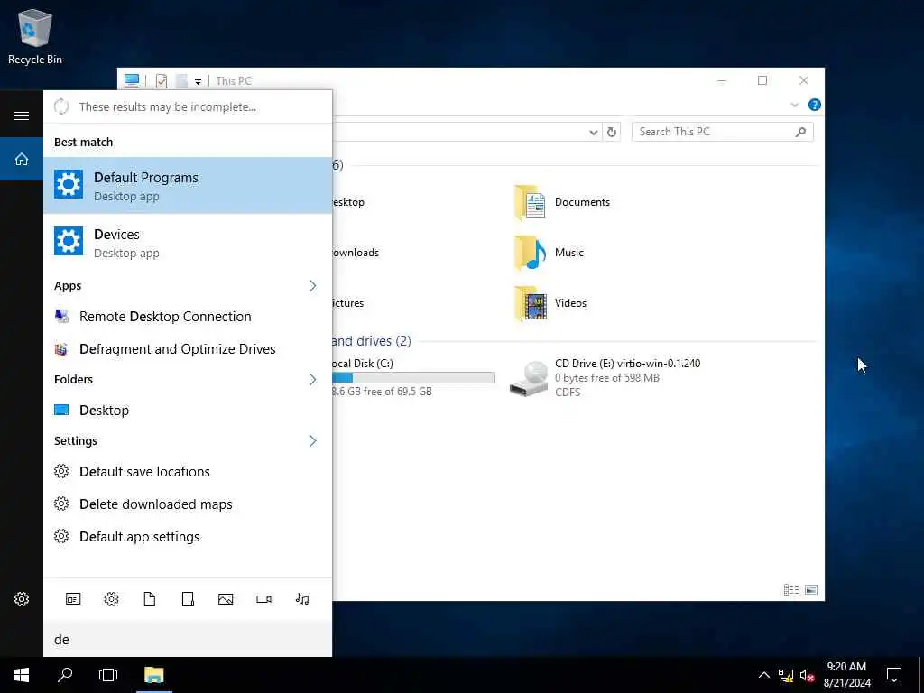The height and width of the screenshot is (693, 924).
Task: Open the Action Center notifications icon
Action: [894, 675]
